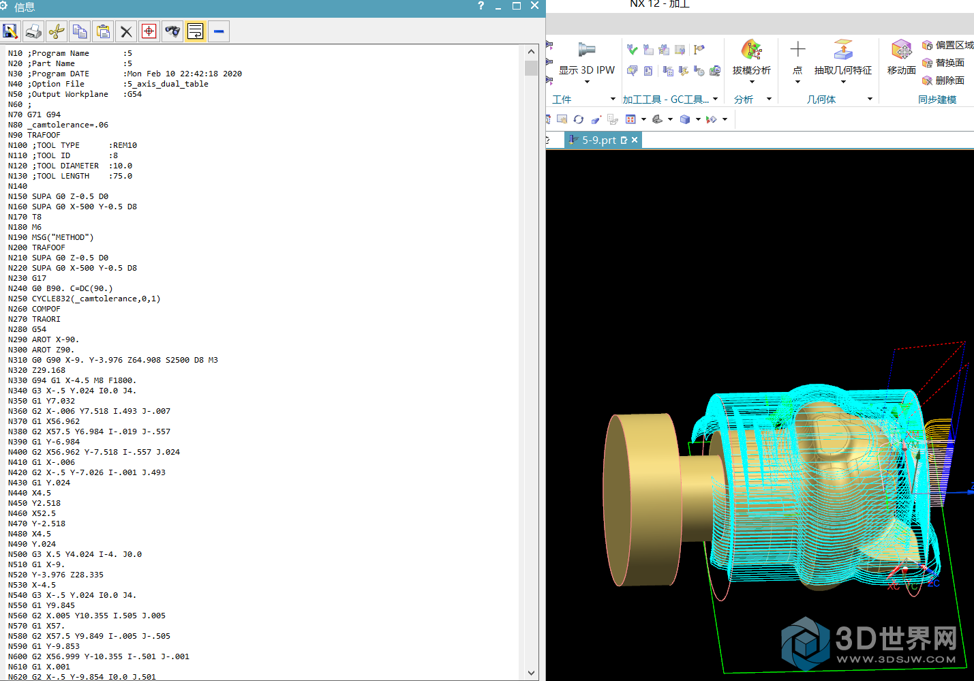Click the first icon in machining tools bottom row
Image resolution: width=974 pixels, height=681 pixels.
tap(633, 71)
